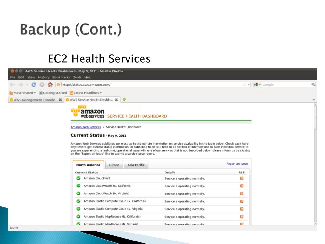Go forward with the Firefox forward arrow

pos(20,85)
